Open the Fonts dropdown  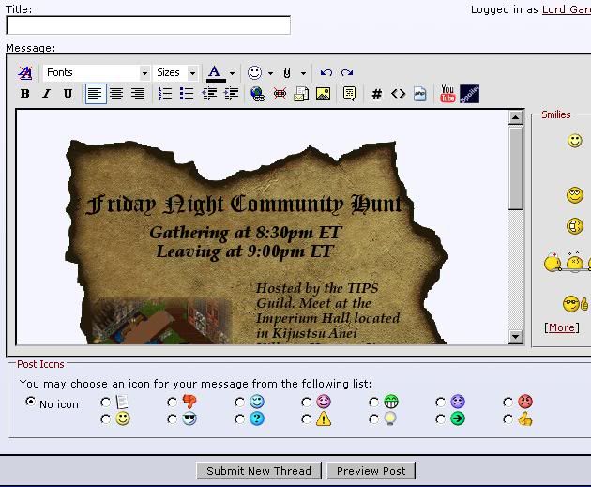(97, 72)
